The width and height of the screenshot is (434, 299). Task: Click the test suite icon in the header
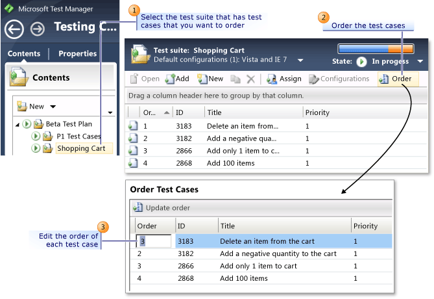tap(141, 54)
